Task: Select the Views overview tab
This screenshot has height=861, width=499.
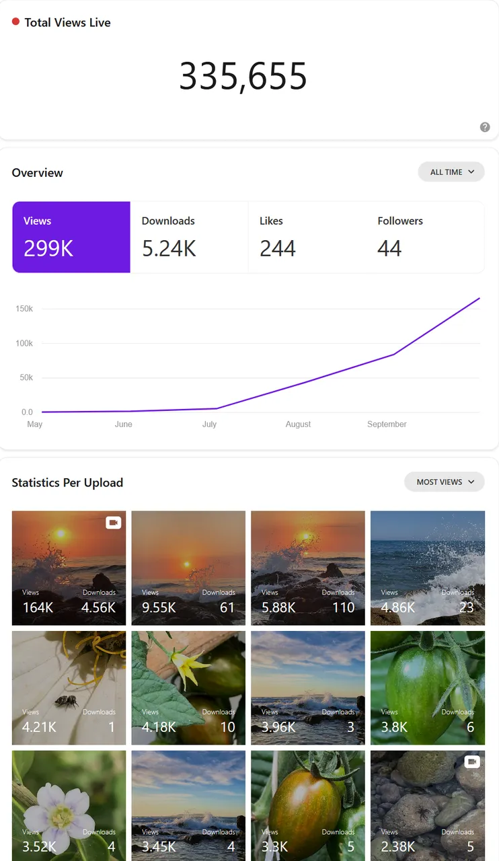Action: point(71,237)
